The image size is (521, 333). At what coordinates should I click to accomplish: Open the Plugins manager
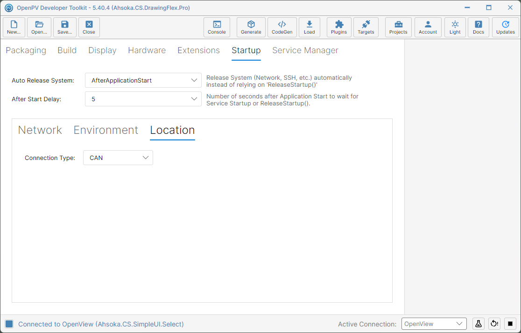[339, 27]
